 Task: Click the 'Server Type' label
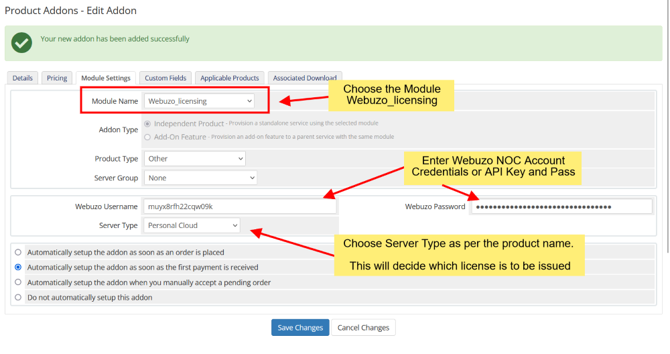click(x=119, y=225)
